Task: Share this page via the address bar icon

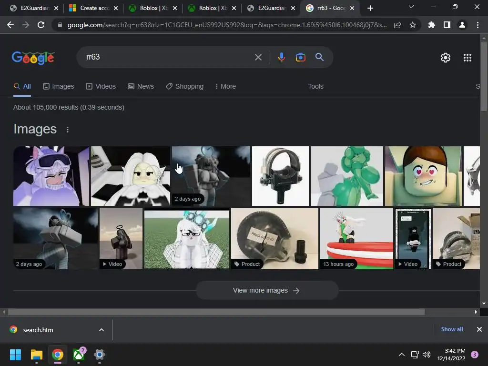Action: pos(397,25)
